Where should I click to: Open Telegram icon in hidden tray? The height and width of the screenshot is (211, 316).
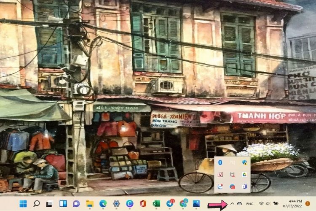232,187
